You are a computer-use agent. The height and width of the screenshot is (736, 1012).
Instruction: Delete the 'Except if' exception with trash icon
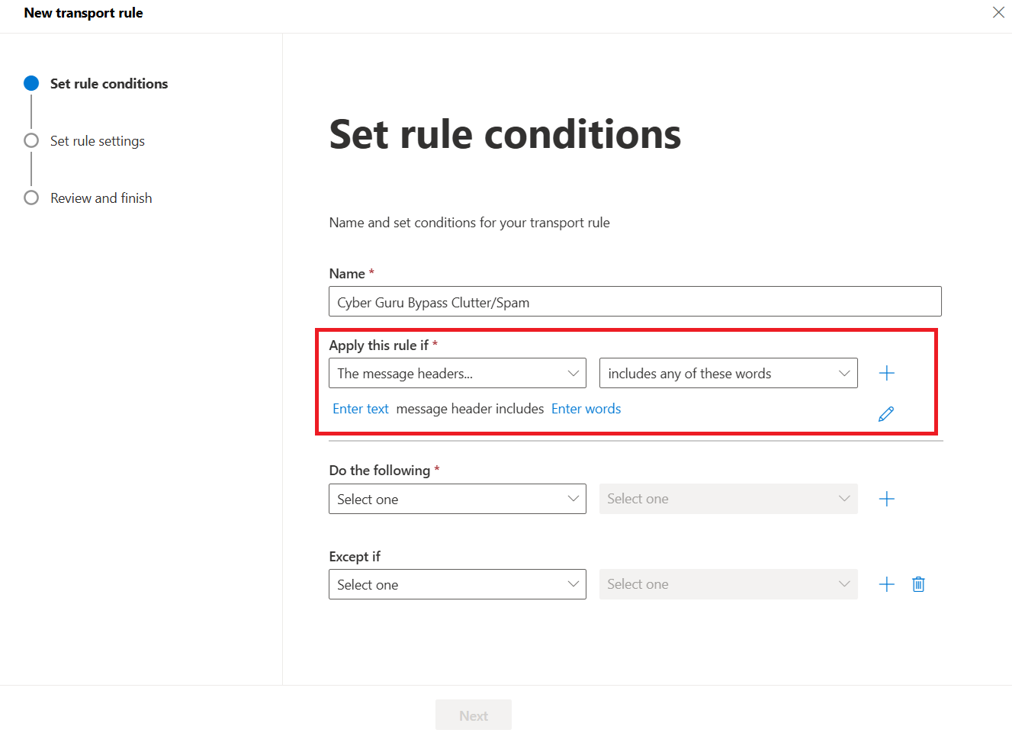click(918, 584)
